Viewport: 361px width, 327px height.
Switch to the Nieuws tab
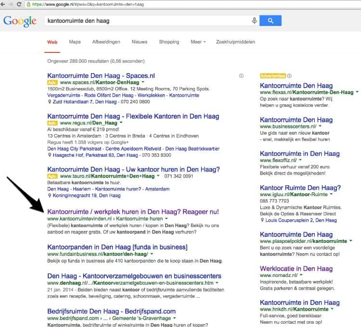(x=140, y=42)
